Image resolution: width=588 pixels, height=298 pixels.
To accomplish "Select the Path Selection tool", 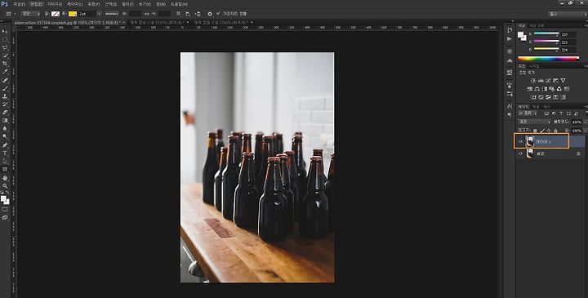I will pyautogui.click(x=5, y=161).
